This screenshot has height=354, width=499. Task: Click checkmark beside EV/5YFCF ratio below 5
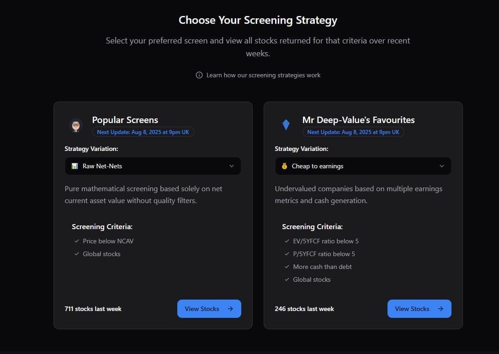tap(287, 241)
